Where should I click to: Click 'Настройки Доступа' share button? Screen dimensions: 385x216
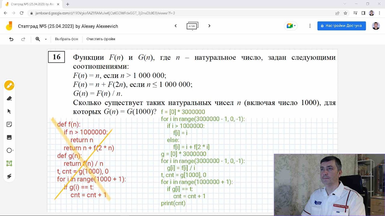pos(342,26)
